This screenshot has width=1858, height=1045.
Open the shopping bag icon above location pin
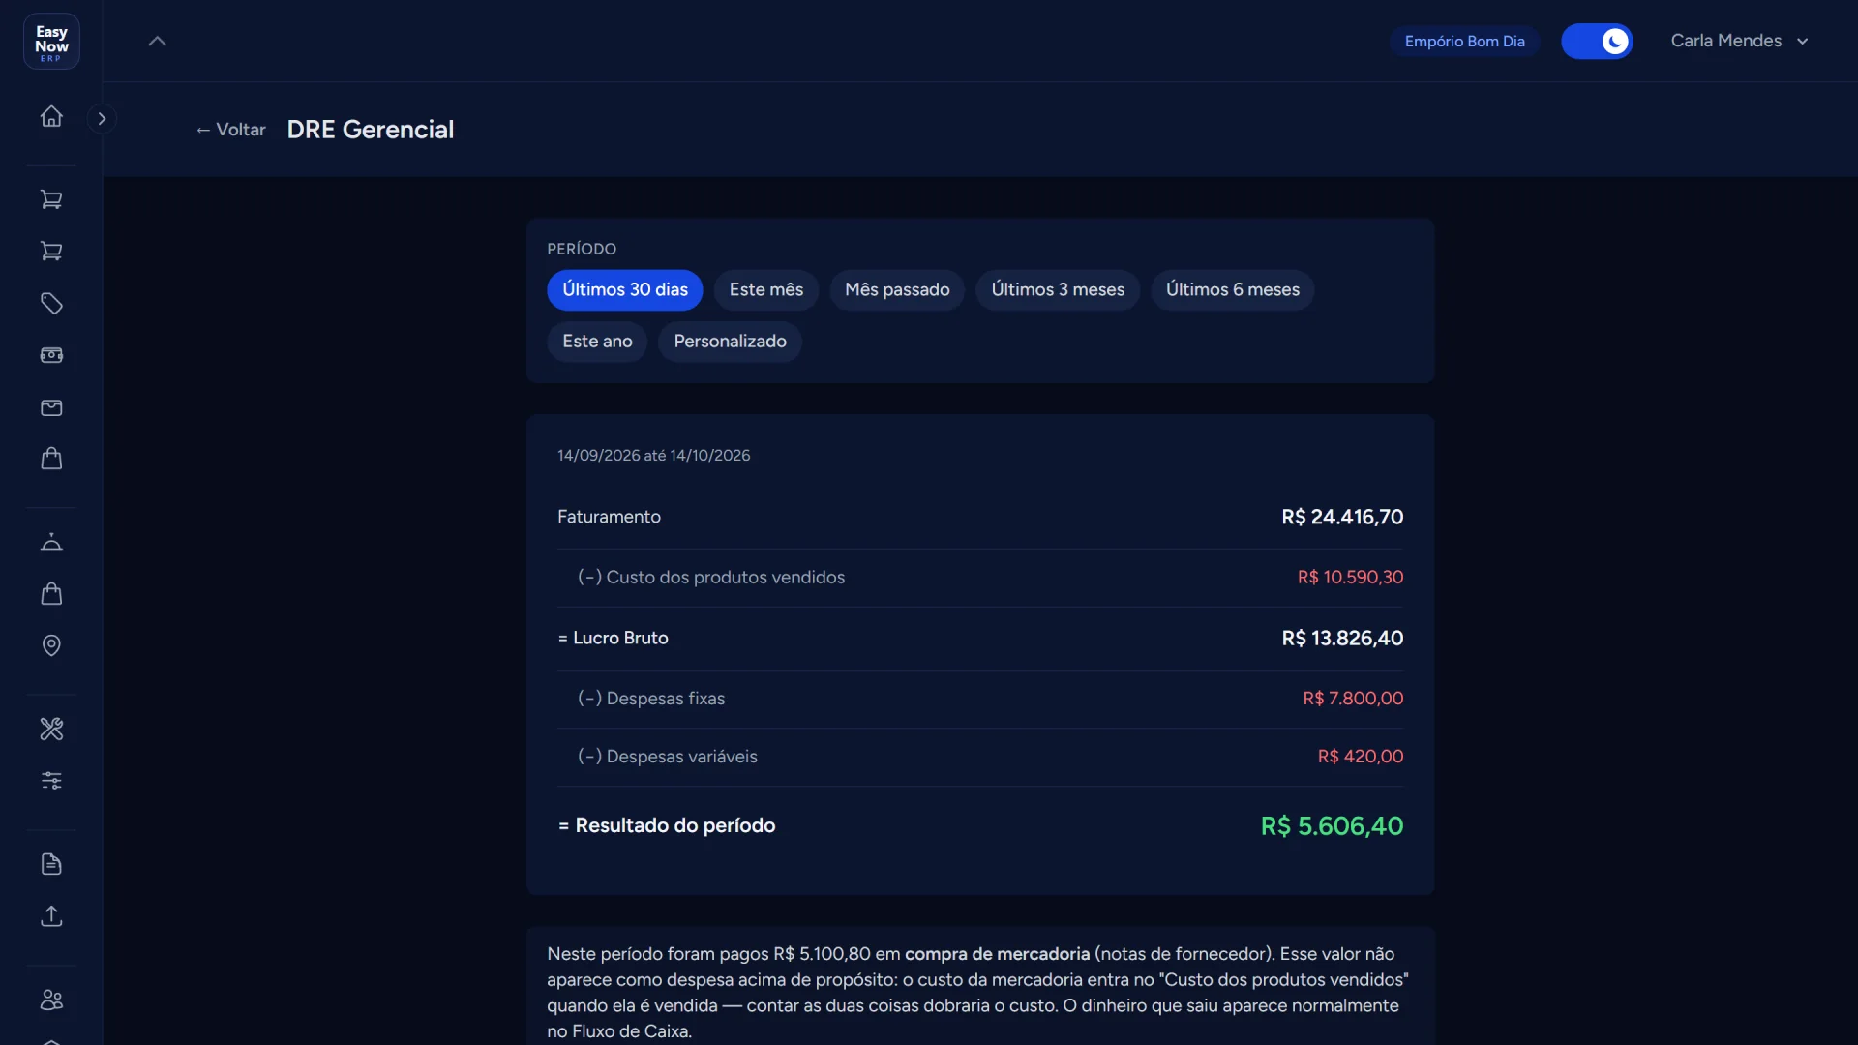51,594
